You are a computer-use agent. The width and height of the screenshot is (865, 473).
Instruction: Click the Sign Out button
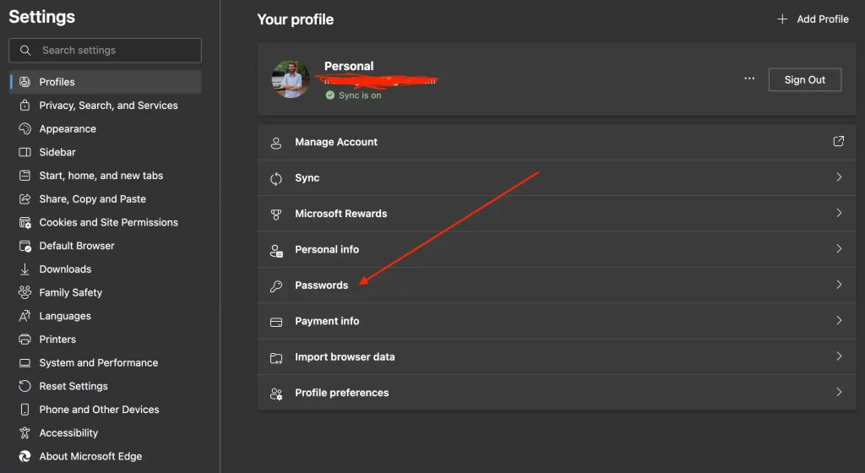(805, 79)
